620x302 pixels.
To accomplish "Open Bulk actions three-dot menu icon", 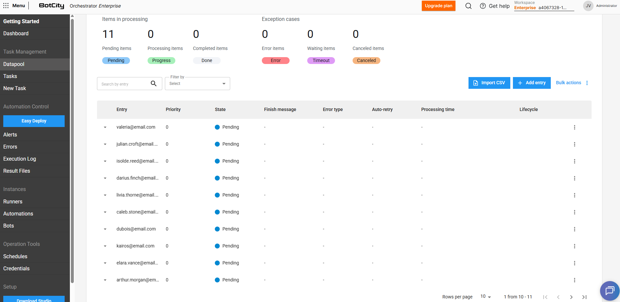I will (x=587, y=83).
